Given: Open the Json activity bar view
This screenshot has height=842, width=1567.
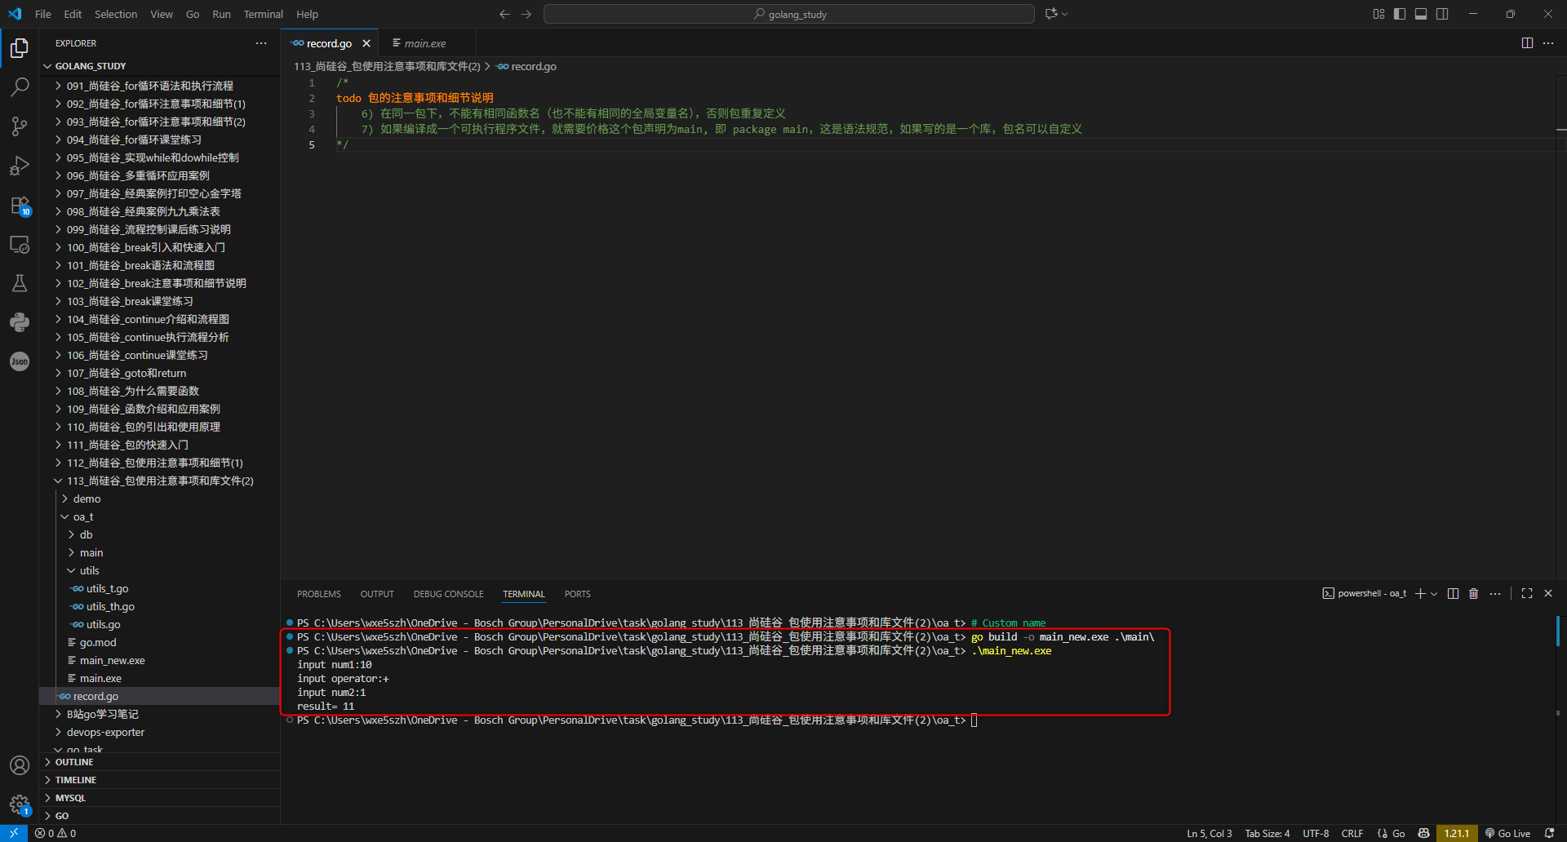Looking at the screenshot, I should (x=20, y=361).
